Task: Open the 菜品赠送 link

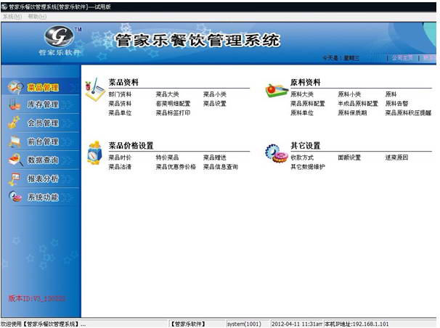Action: tap(215, 157)
